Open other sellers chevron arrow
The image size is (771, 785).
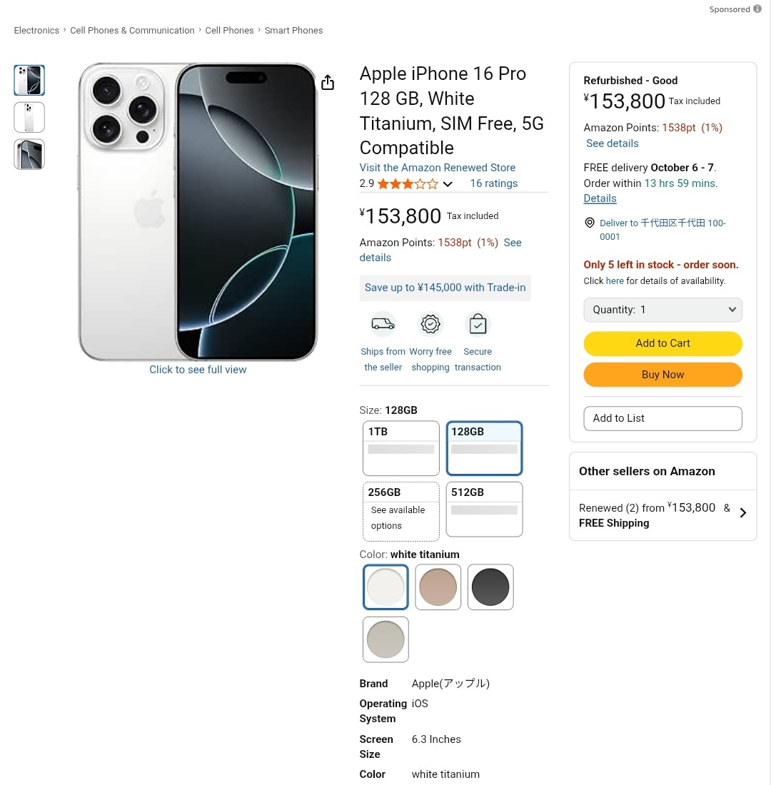point(743,512)
